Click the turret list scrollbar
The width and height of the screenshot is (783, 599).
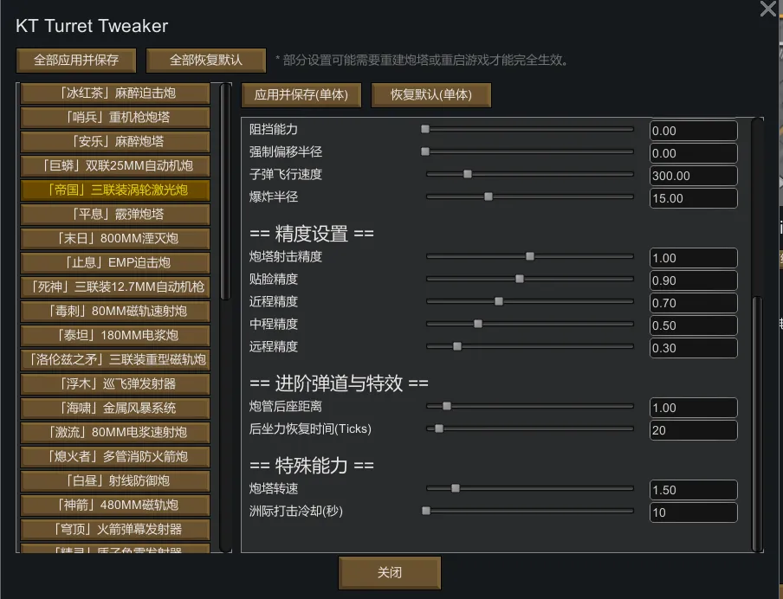coord(226,190)
